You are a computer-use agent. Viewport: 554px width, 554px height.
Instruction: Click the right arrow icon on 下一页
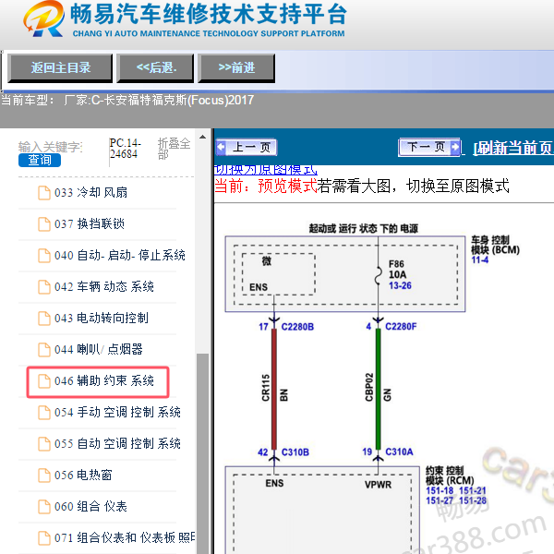pyautogui.click(x=455, y=147)
